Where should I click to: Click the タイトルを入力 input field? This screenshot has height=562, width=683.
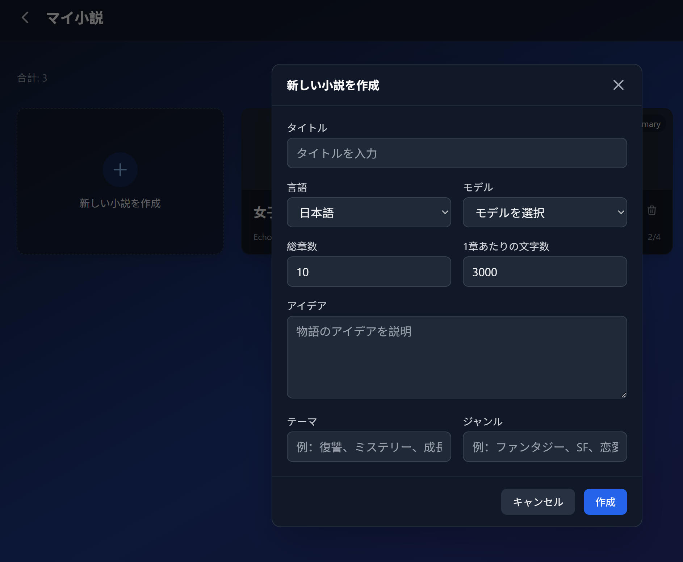[457, 153]
